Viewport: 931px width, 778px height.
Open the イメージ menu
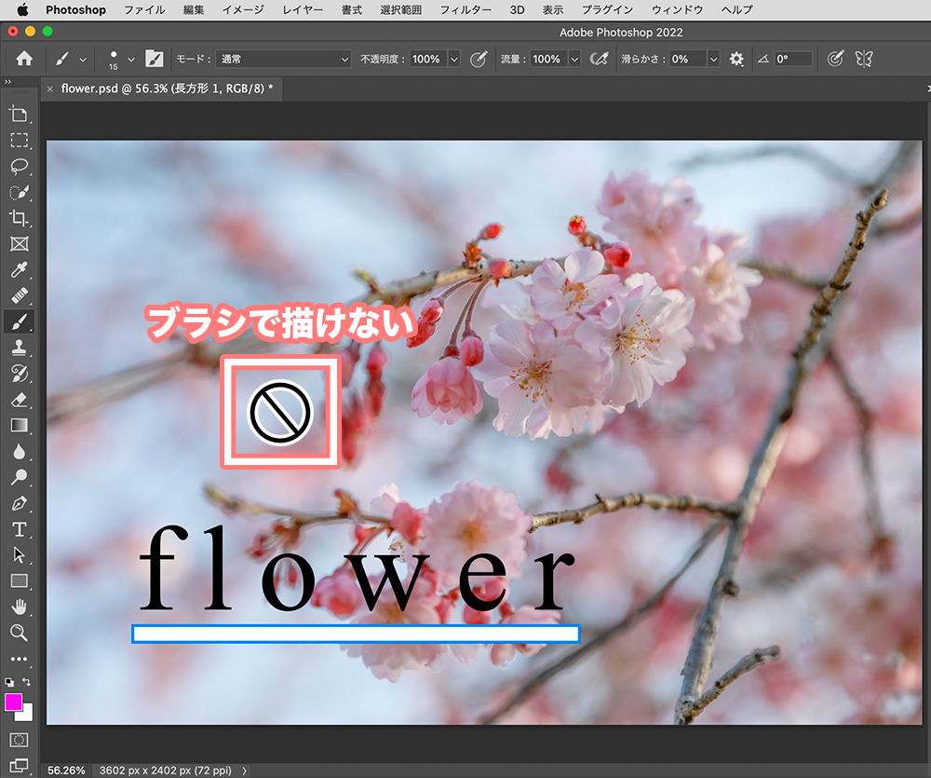coord(243,9)
